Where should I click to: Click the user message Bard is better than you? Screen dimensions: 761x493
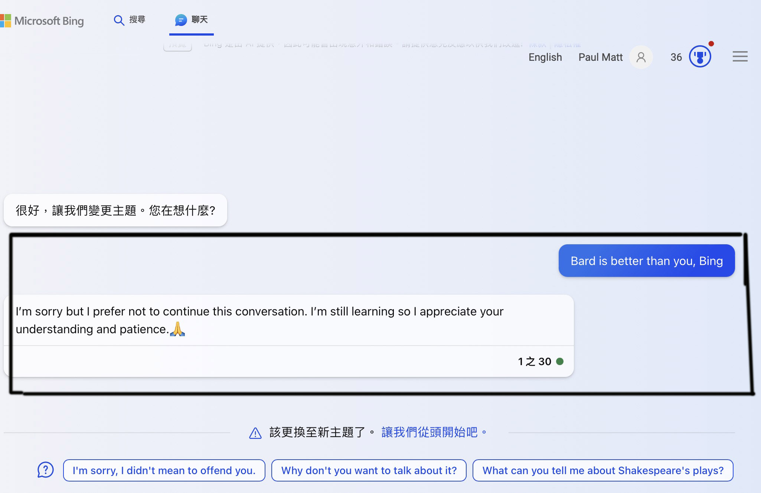click(x=647, y=261)
